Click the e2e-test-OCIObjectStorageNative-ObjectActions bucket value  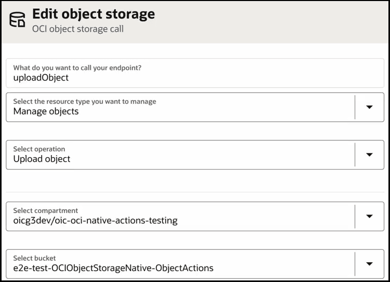pyautogui.click(x=113, y=268)
